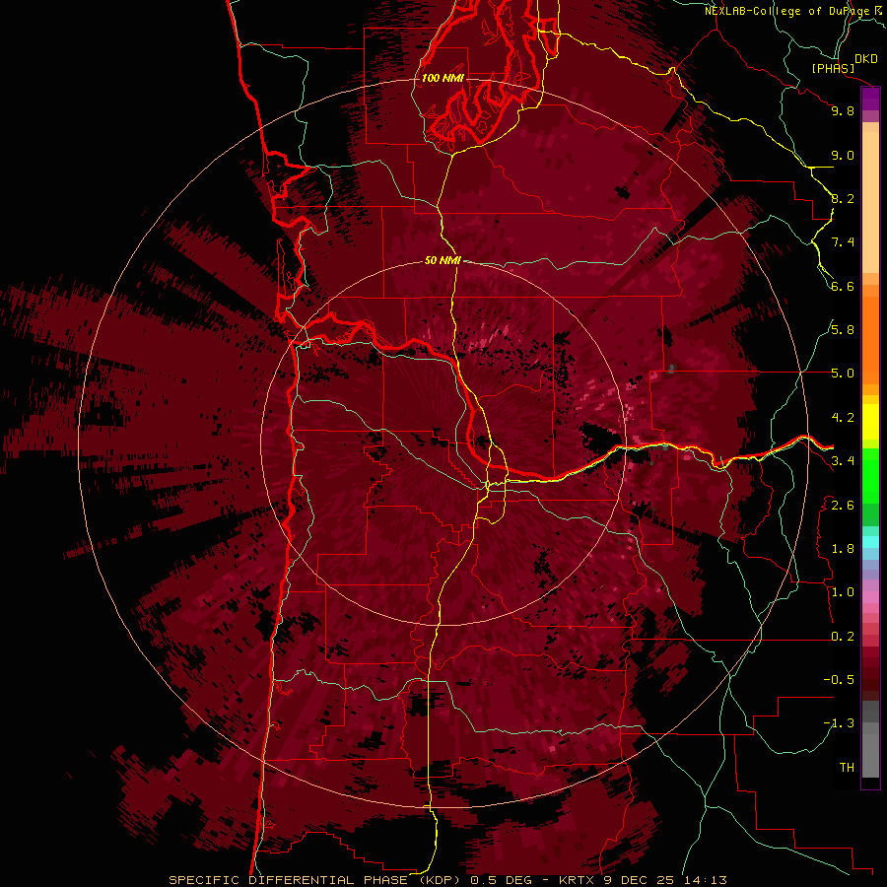Viewport: 887px width, 887px height.
Task: Click the SPECIFIC DIFFERENTIAL PHASE (KDP) caption
Action: pyautogui.click(x=313, y=880)
